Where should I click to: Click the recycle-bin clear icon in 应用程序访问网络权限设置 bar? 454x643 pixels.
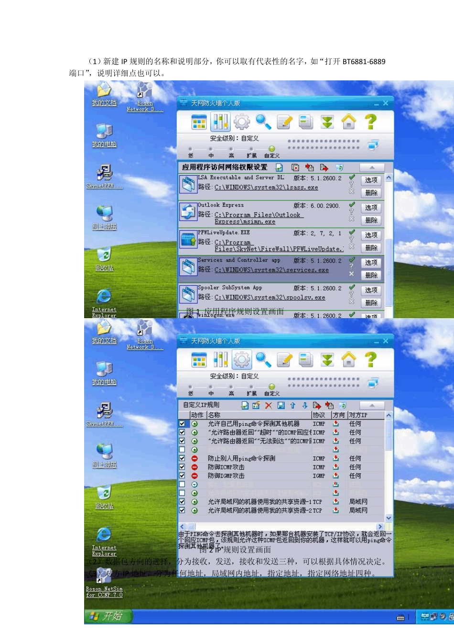click(339, 167)
